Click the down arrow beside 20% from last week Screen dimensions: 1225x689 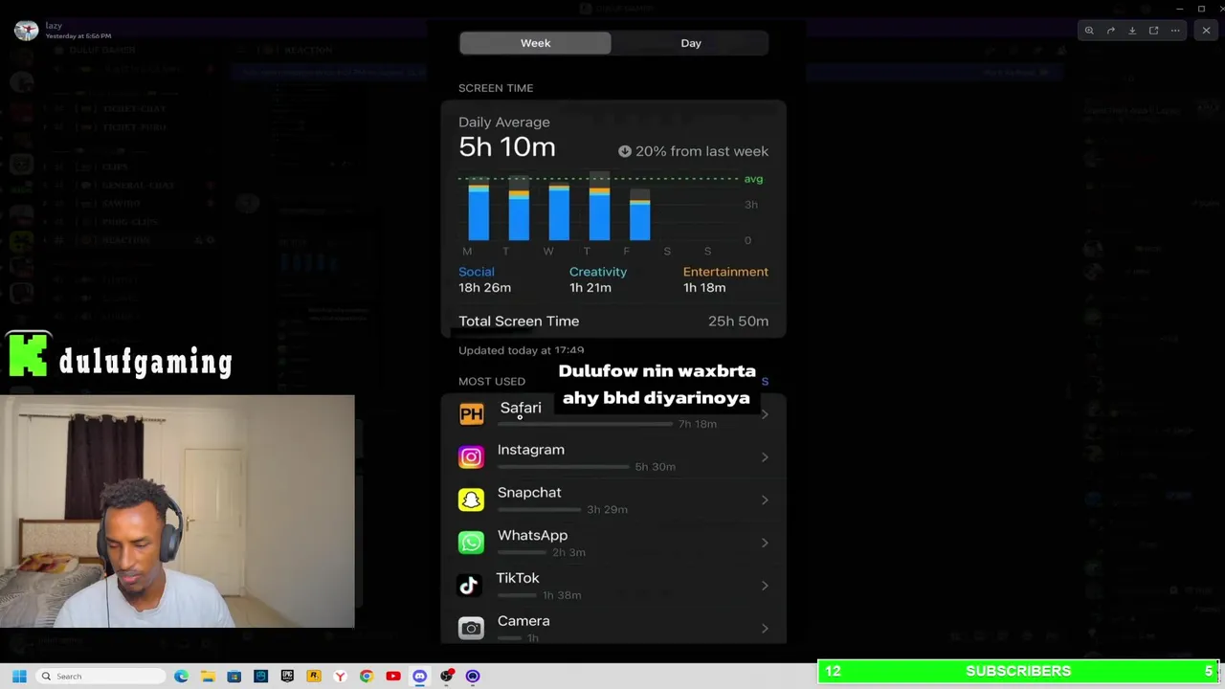pos(624,151)
